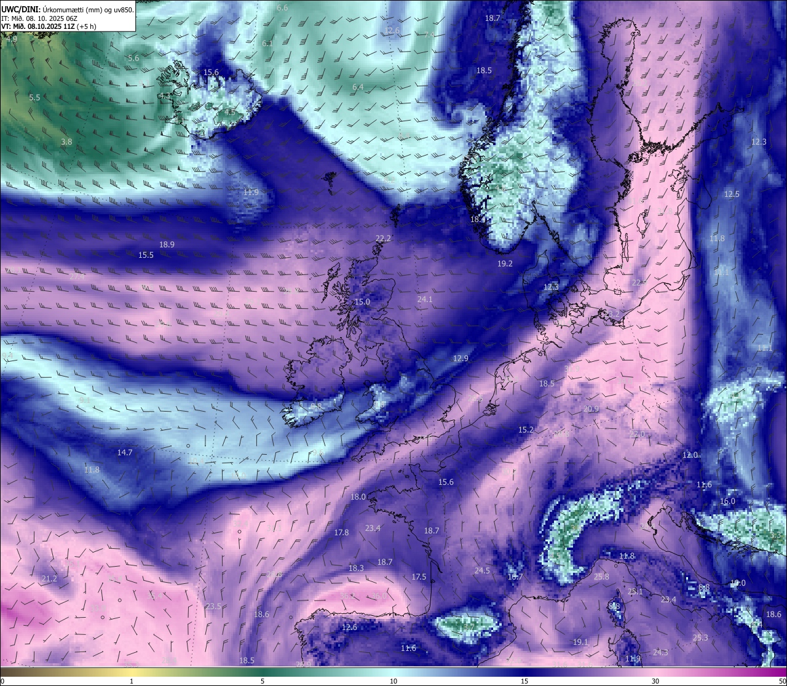Image resolution: width=787 pixels, height=686 pixels.
Task: Click the 15.5 value in the north Atlantic
Action: pyautogui.click(x=146, y=255)
